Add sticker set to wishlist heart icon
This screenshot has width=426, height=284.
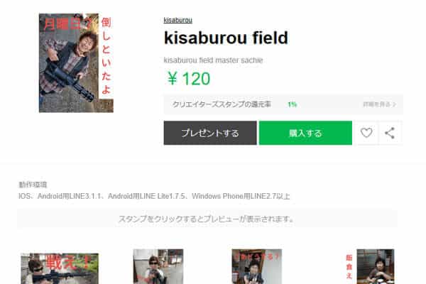pyautogui.click(x=366, y=133)
